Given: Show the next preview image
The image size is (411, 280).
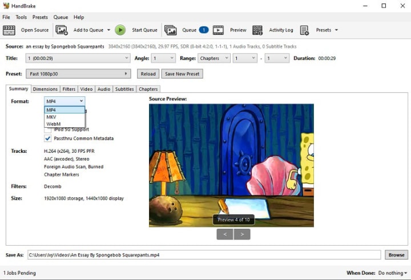Looking at the screenshot, I should [242, 234].
